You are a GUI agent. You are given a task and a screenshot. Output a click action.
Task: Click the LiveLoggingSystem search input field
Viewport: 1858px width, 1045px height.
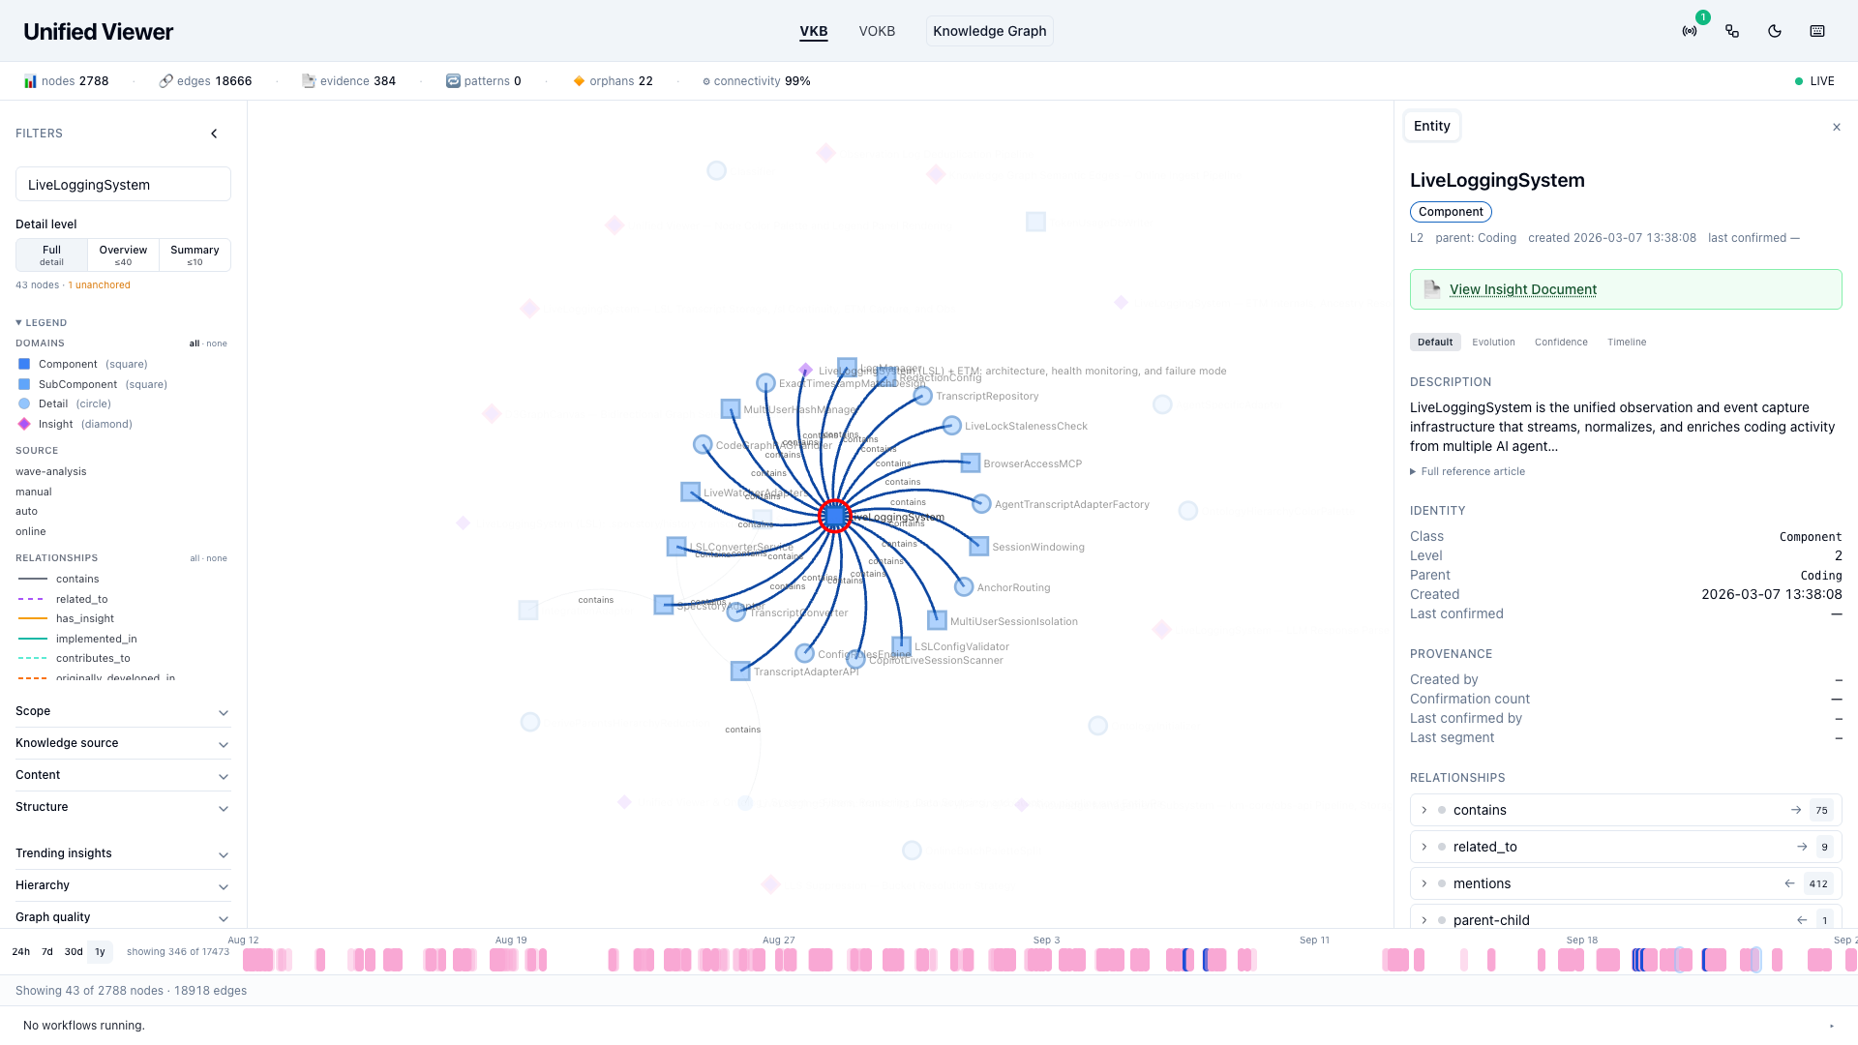coord(123,184)
